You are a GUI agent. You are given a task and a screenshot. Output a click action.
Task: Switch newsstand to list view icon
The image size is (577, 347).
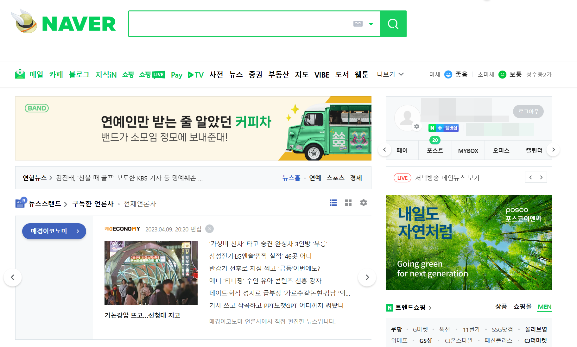point(333,203)
